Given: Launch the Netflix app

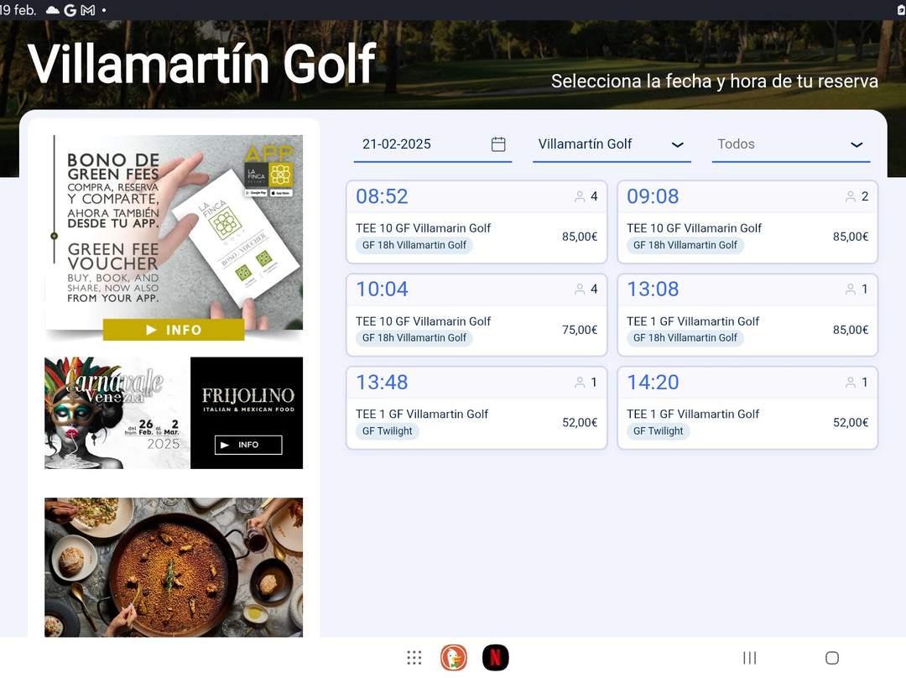Looking at the screenshot, I should pyautogui.click(x=495, y=658).
